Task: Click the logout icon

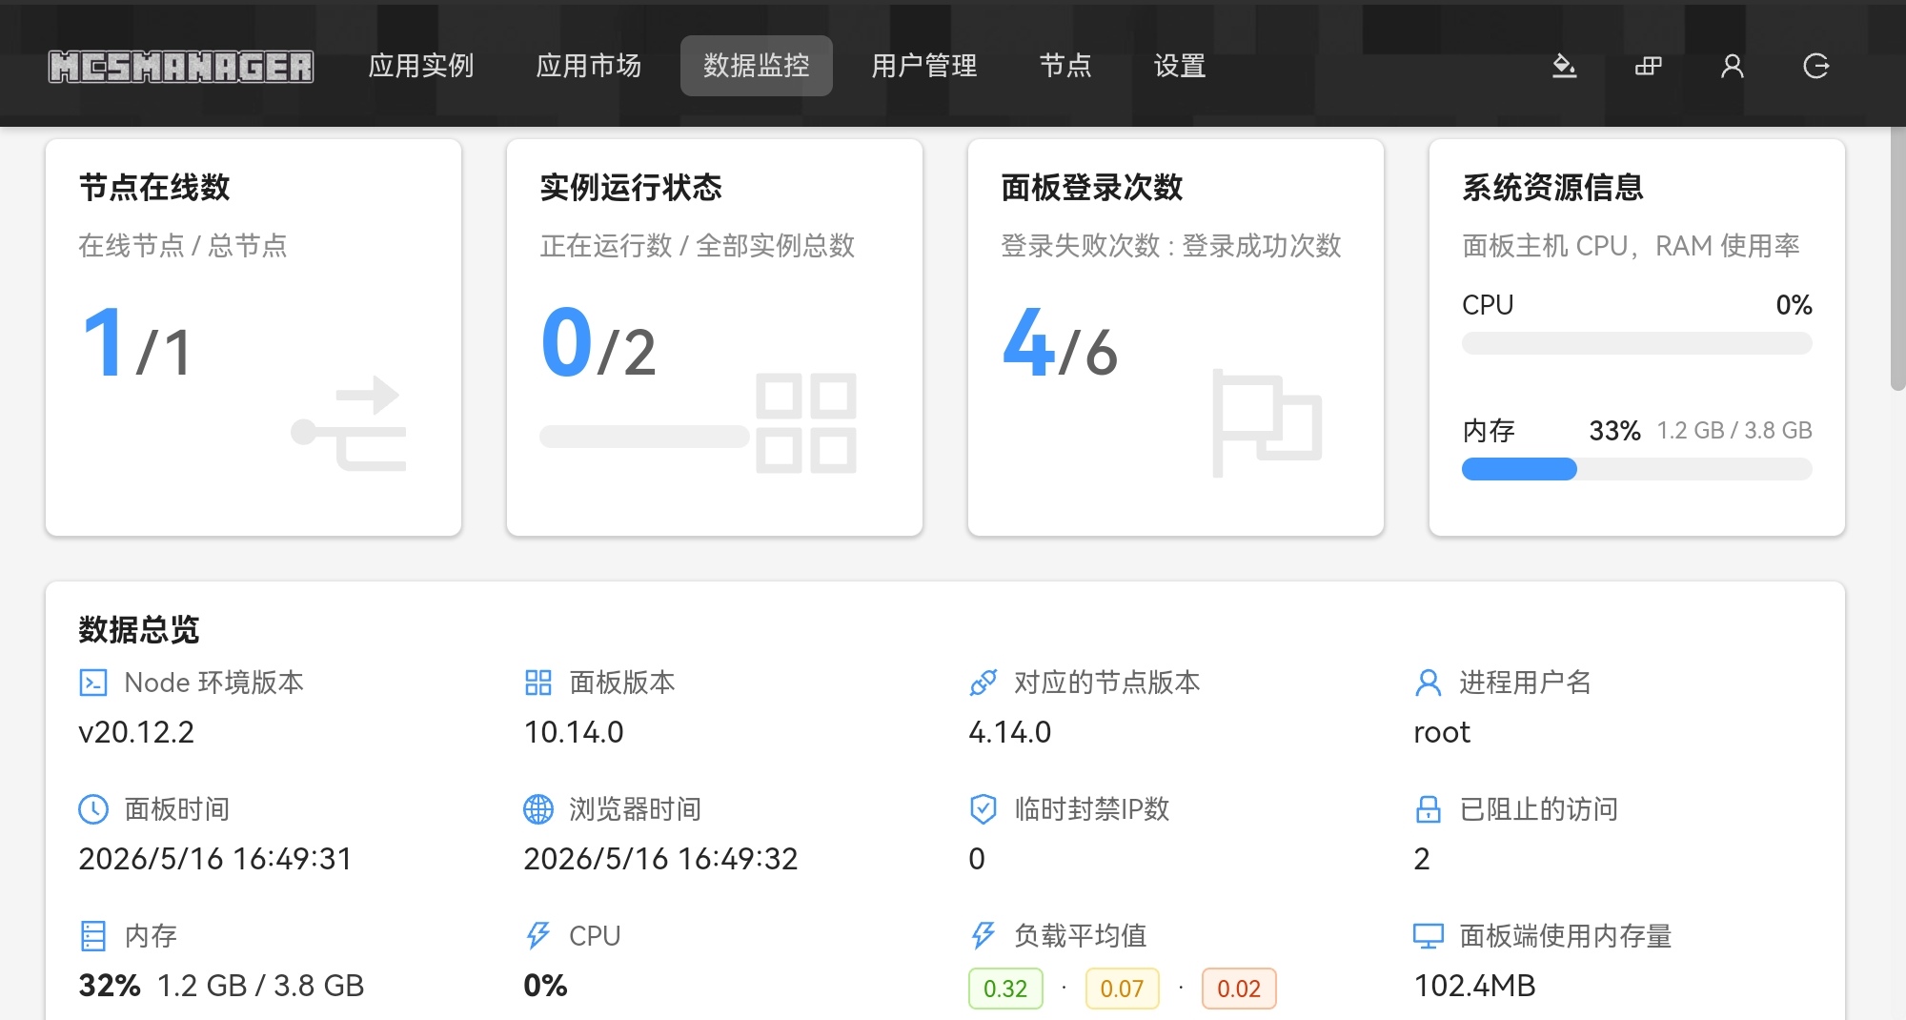Action: pyautogui.click(x=1816, y=66)
